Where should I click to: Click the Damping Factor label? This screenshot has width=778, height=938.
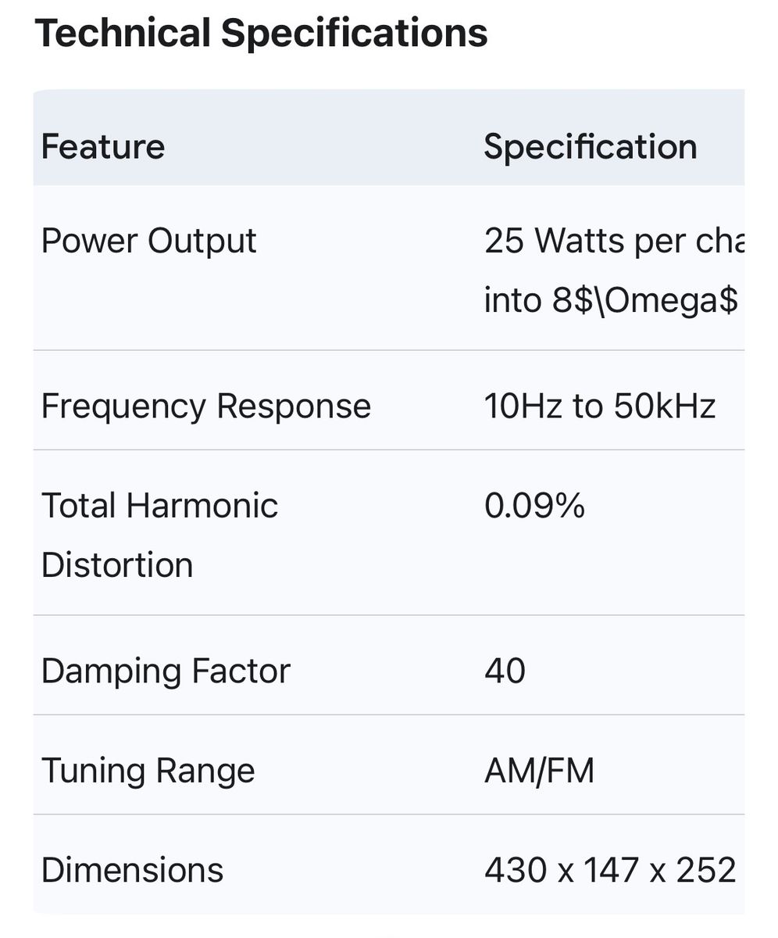166,671
